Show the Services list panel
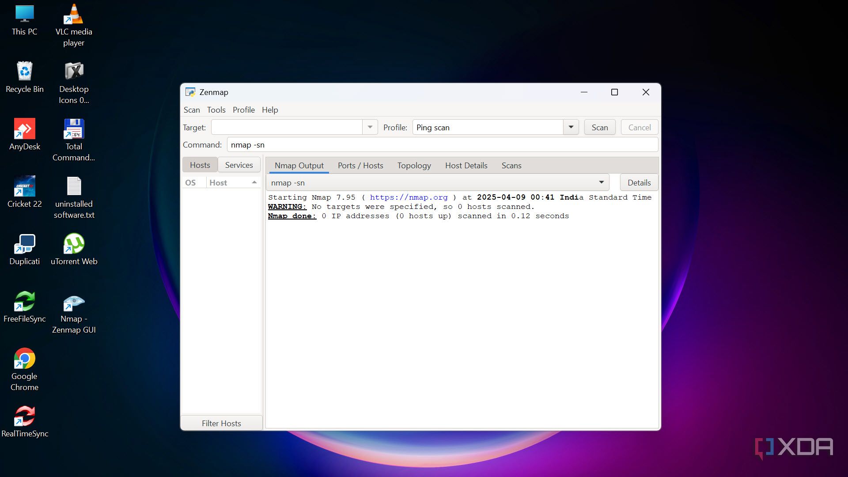The width and height of the screenshot is (848, 477). pos(239,165)
